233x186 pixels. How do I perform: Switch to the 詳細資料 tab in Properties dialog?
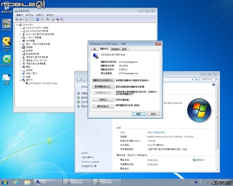click(x=116, y=49)
